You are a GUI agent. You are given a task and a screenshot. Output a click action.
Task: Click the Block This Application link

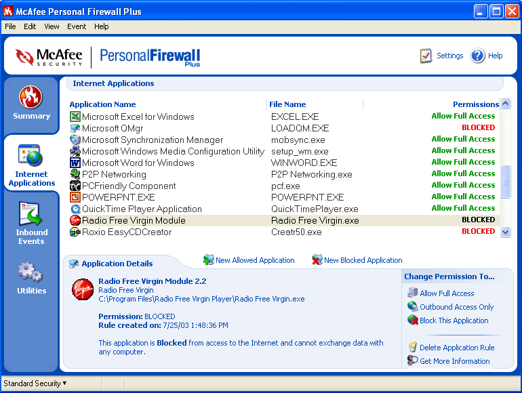[x=454, y=320]
